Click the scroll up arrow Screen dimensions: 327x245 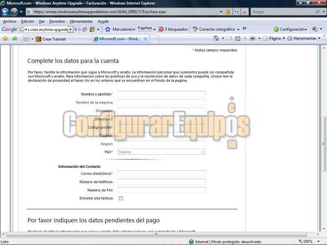coord(324,48)
